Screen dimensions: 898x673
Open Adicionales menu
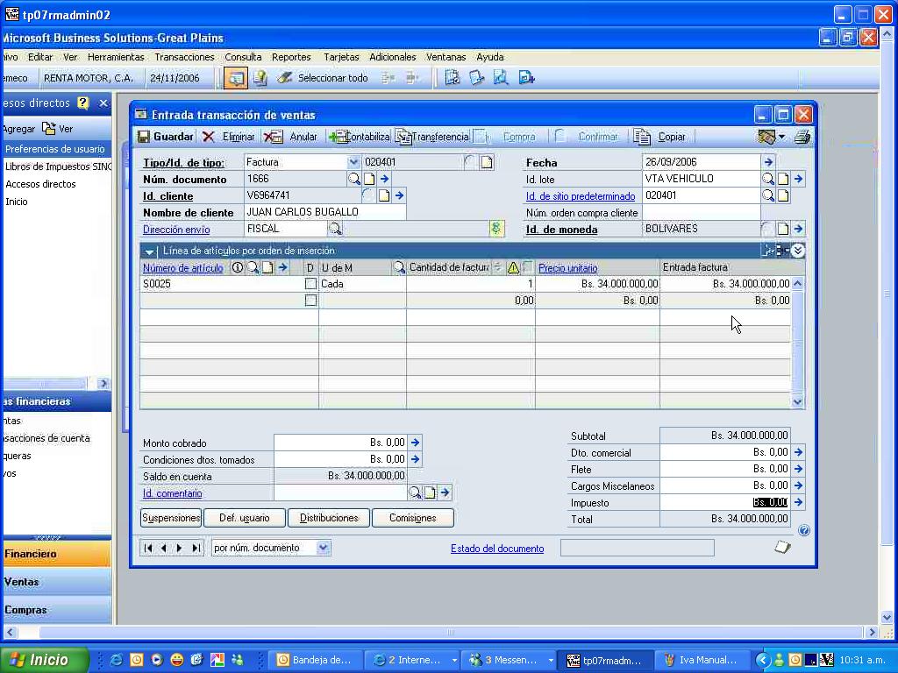(x=392, y=57)
